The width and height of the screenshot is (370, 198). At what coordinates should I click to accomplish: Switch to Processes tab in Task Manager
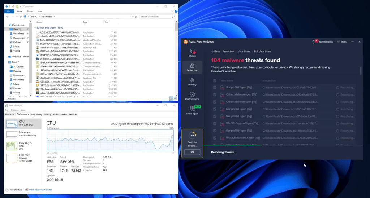(10, 114)
